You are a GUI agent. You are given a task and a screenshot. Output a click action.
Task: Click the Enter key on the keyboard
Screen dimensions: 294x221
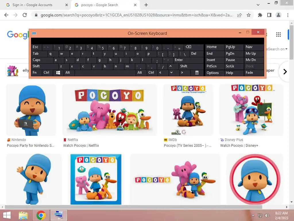pos(188,60)
